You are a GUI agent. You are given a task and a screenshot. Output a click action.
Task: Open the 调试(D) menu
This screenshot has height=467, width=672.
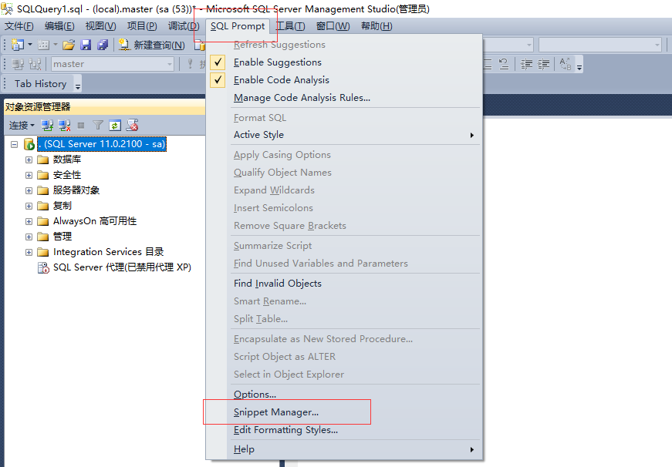pyautogui.click(x=184, y=26)
